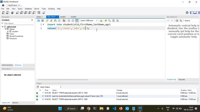Create a new function icon in main toolbar
Screen dimensions: 200x112
(x=34, y=12)
